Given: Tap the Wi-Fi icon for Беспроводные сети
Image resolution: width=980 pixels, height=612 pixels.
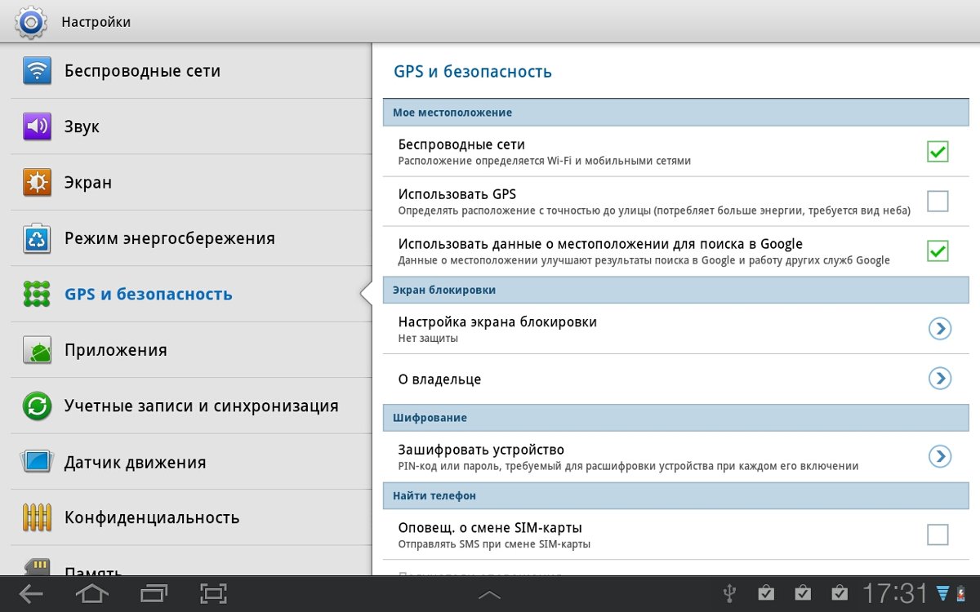Looking at the screenshot, I should click(38, 71).
